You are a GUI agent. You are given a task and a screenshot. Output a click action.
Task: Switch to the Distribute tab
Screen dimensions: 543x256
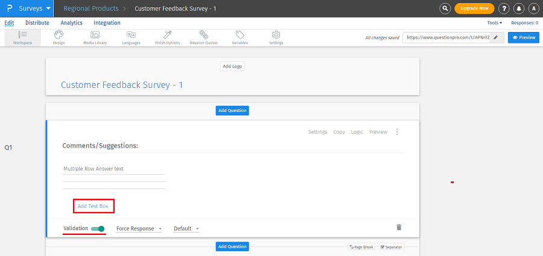tap(37, 23)
